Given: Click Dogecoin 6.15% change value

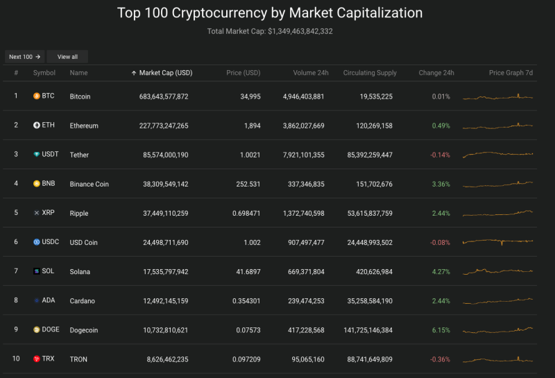Looking at the screenshot, I should click(x=441, y=330).
